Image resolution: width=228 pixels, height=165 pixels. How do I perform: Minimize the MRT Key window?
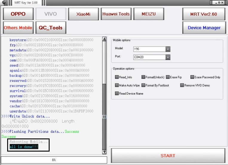pos(216,3)
